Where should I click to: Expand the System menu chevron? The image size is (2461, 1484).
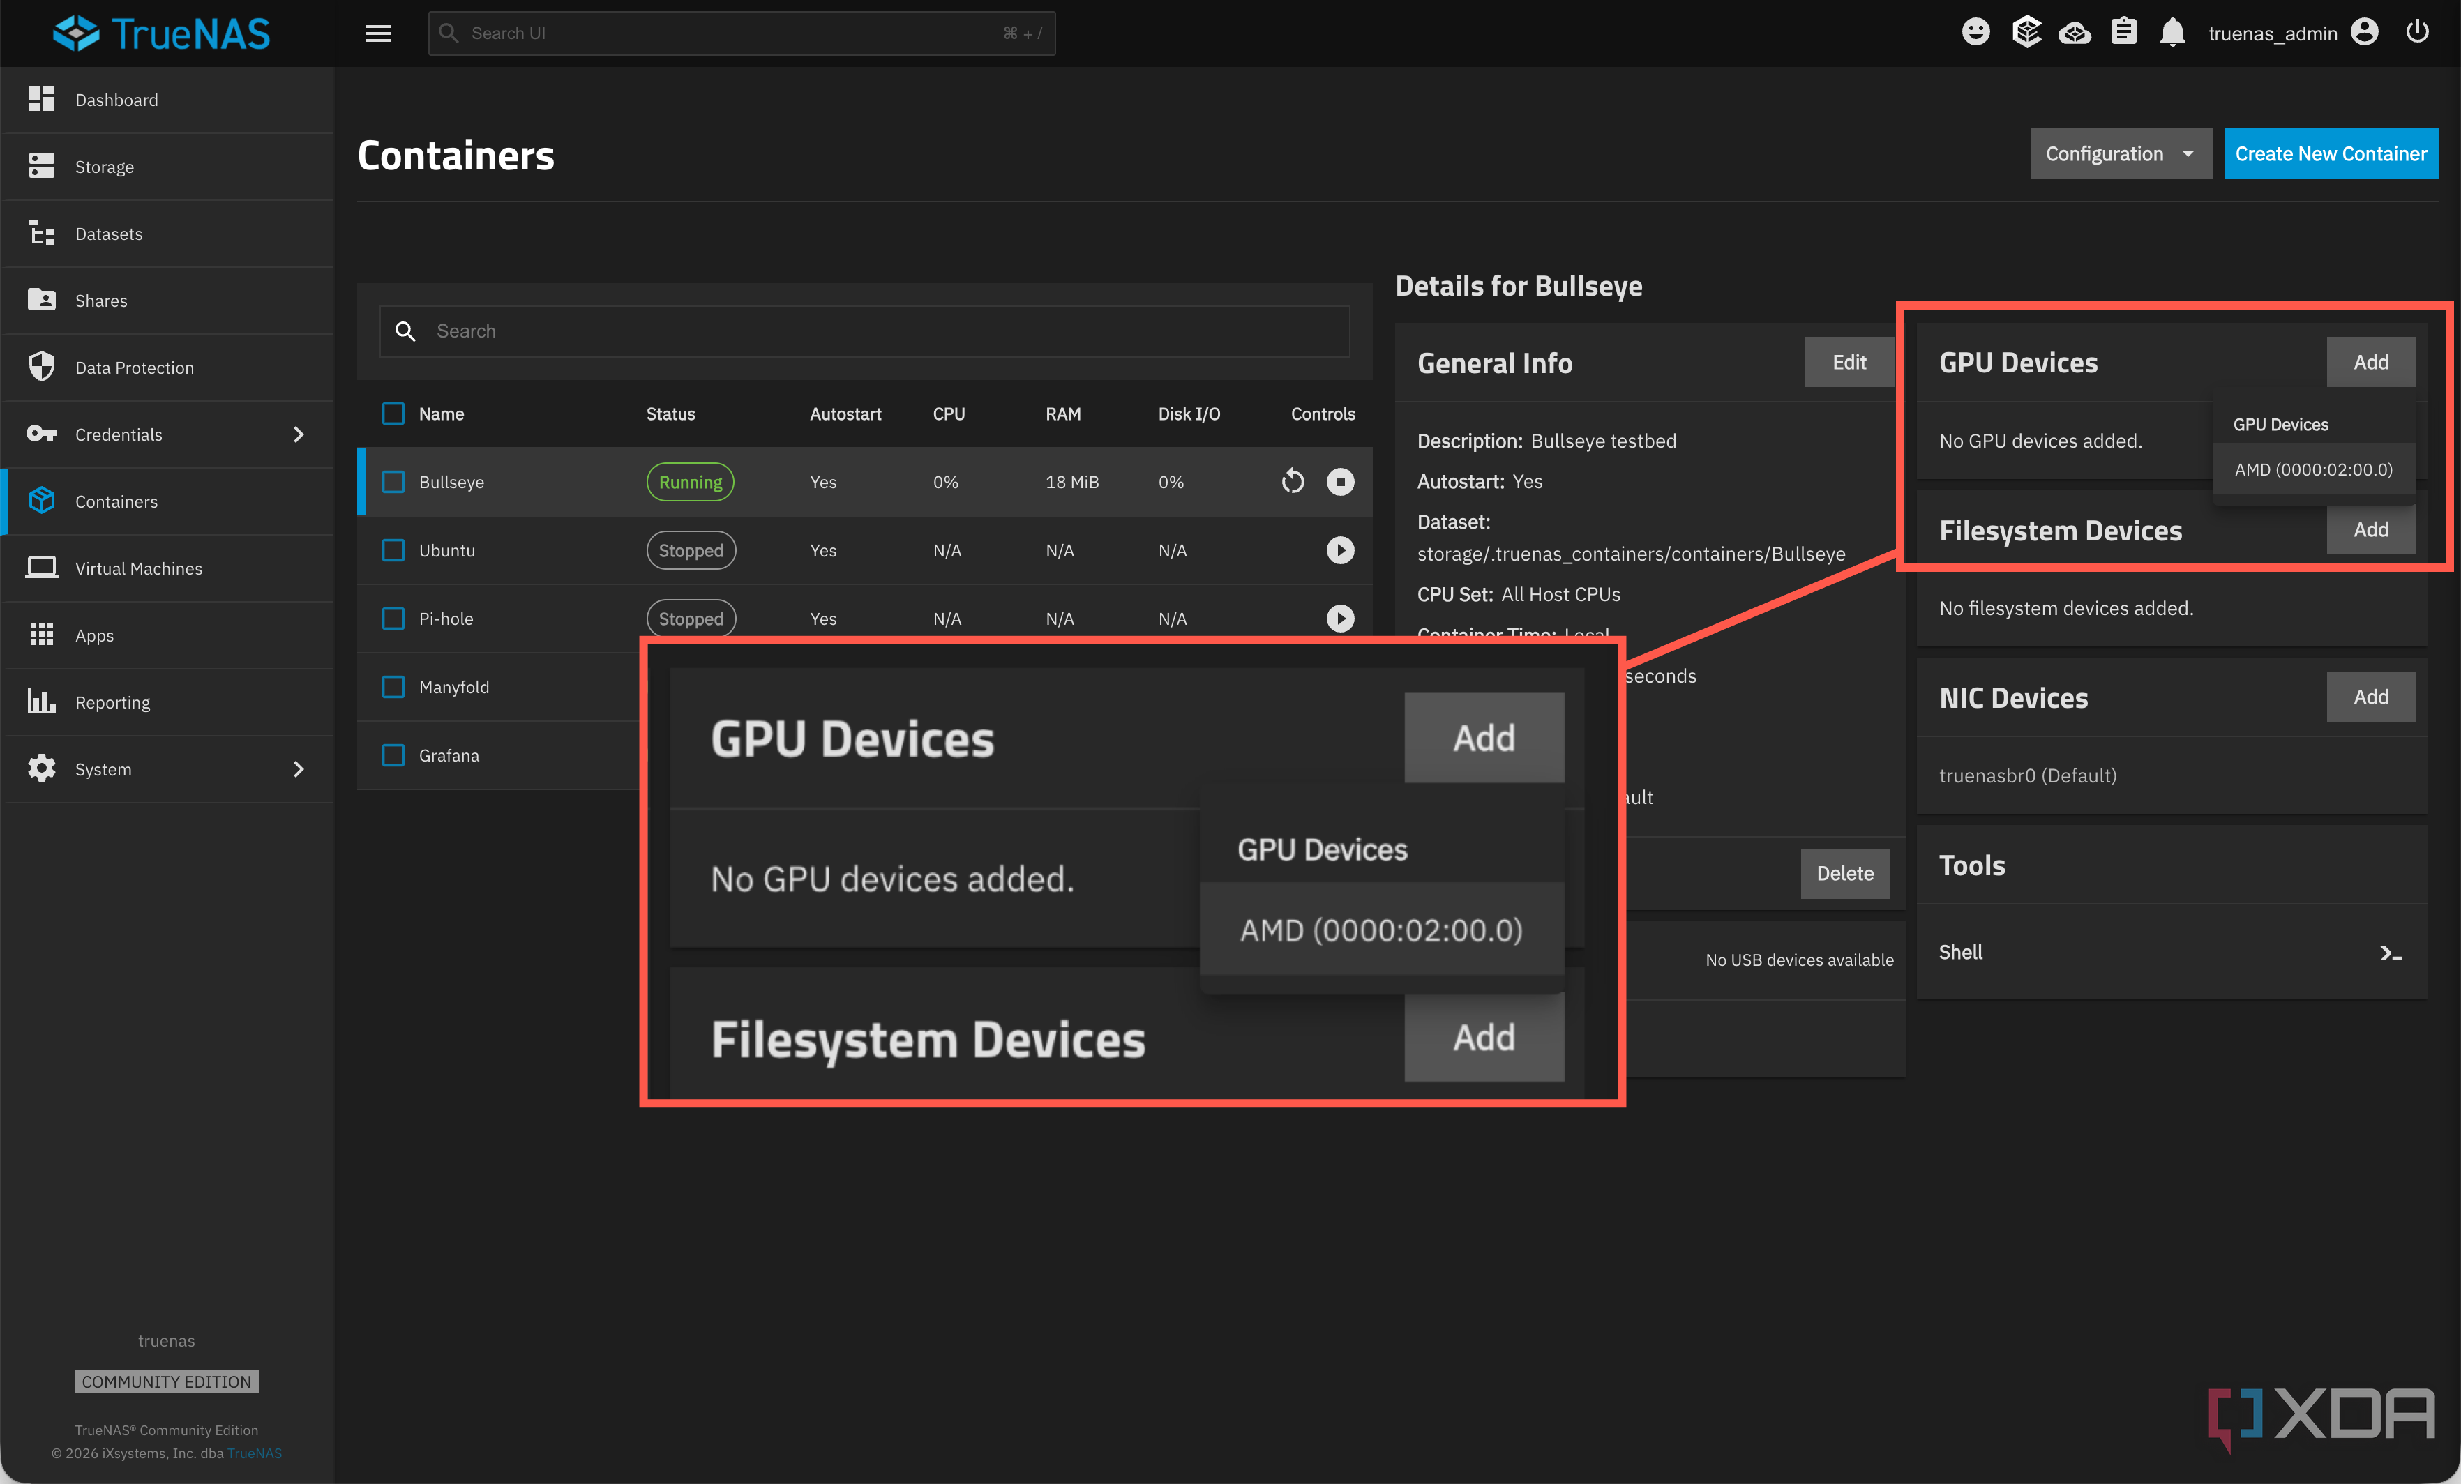[x=298, y=769]
